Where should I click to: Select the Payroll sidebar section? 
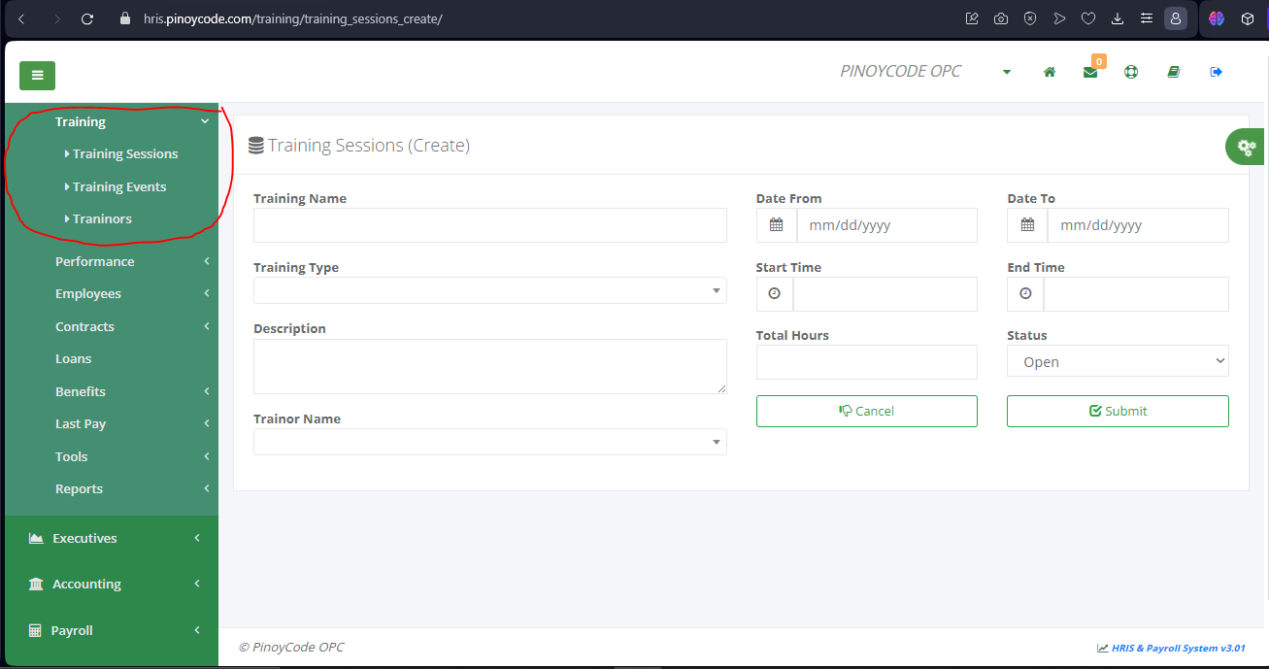[112, 630]
